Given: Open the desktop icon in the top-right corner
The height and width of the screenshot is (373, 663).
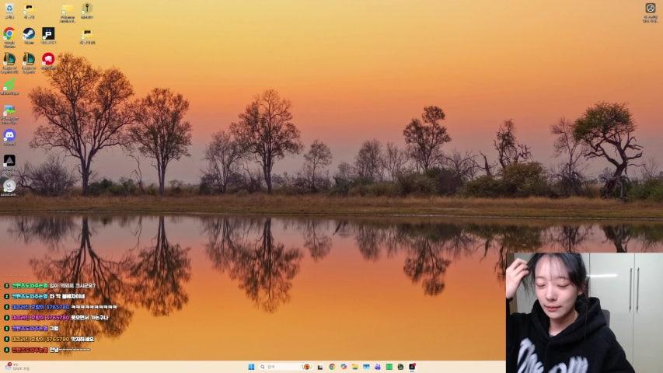Looking at the screenshot, I should pyautogui.click(x=650, y=9).
